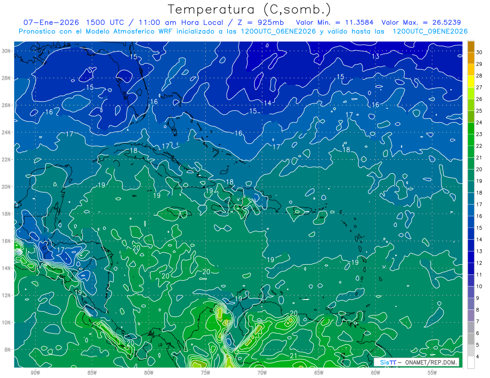Click the 14 contour label on the map
This screenshot has height=378, width=490.
(x=267, y=103)
